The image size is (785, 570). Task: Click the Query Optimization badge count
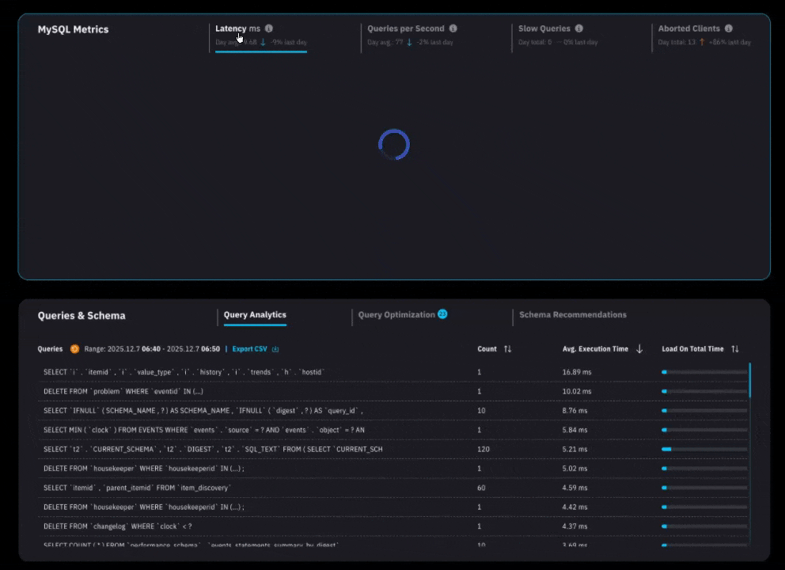point(442,314)
